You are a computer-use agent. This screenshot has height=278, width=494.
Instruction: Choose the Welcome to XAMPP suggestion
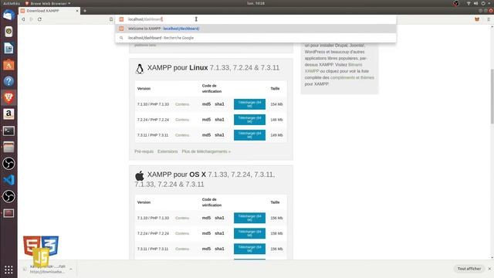point(255,29)
